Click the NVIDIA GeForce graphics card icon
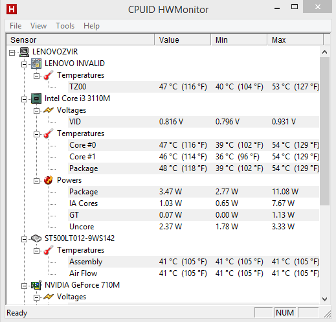This screenshot has width=336, height=322. click(36, 285)
